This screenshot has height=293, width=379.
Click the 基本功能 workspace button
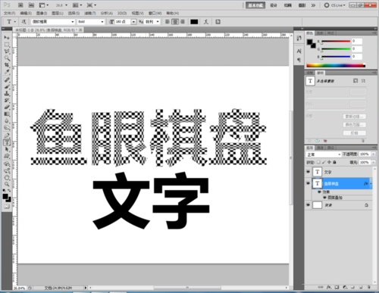click(x=255, y=5)
